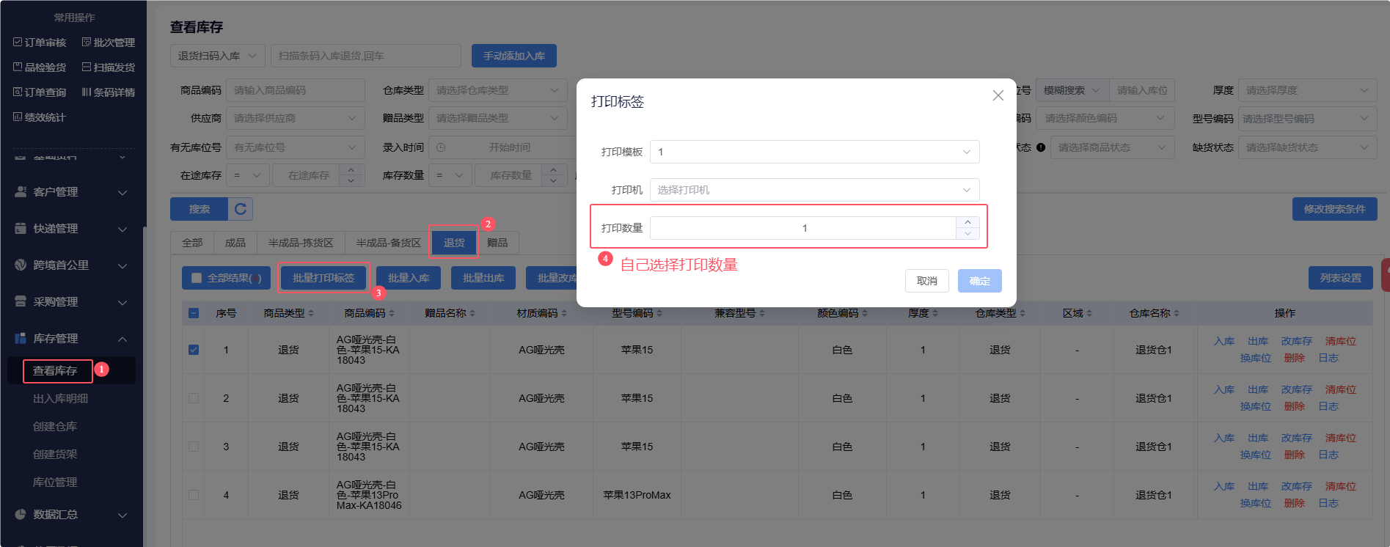The image size is (1390, 547).
Task: Decrease 打印数量 with the down arrow
Action: 967,234
